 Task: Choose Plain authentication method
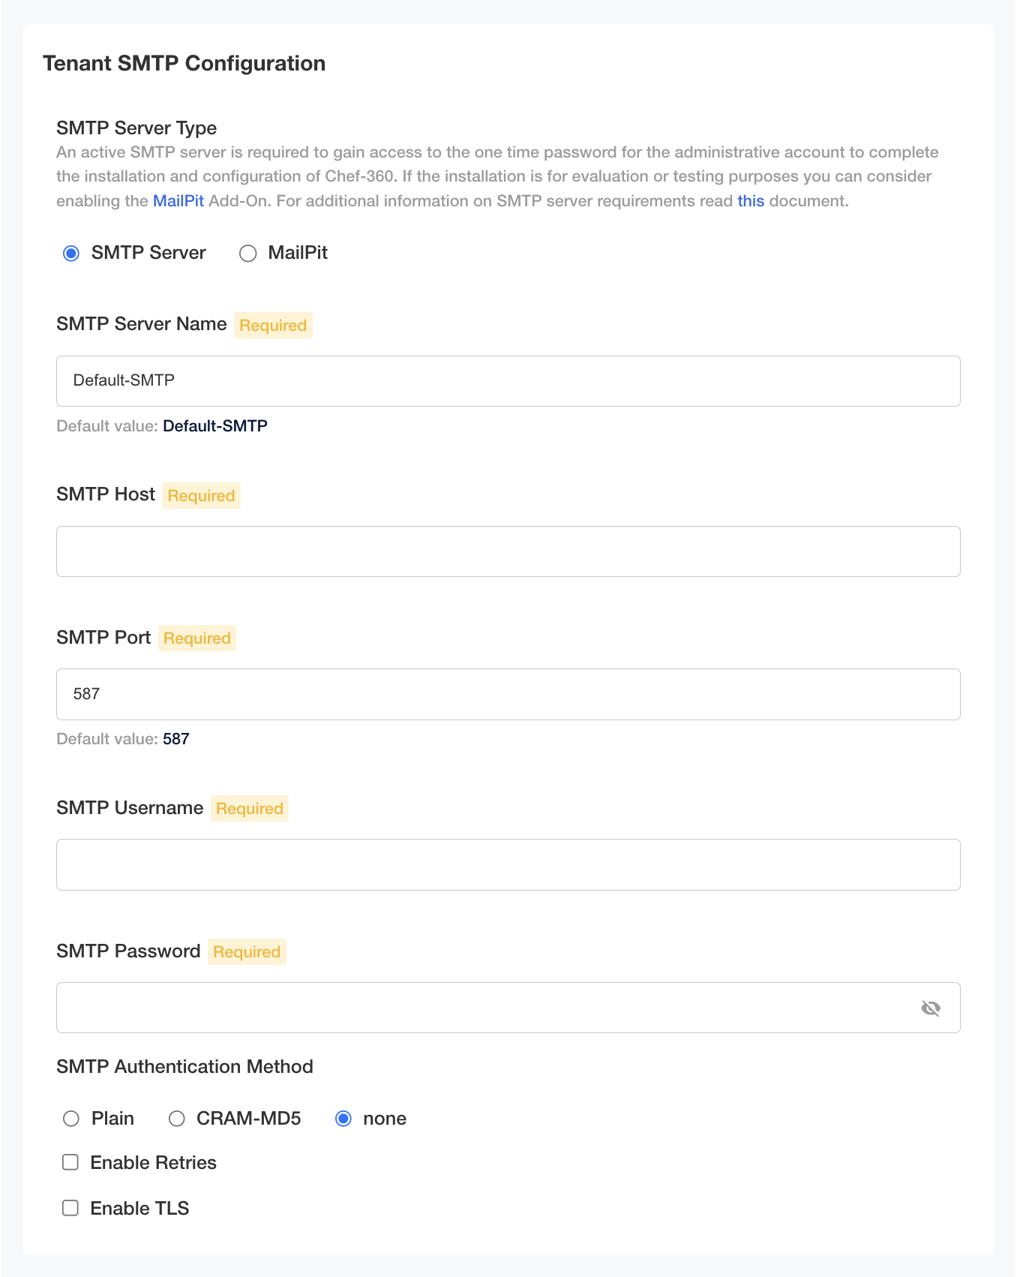71,1118
